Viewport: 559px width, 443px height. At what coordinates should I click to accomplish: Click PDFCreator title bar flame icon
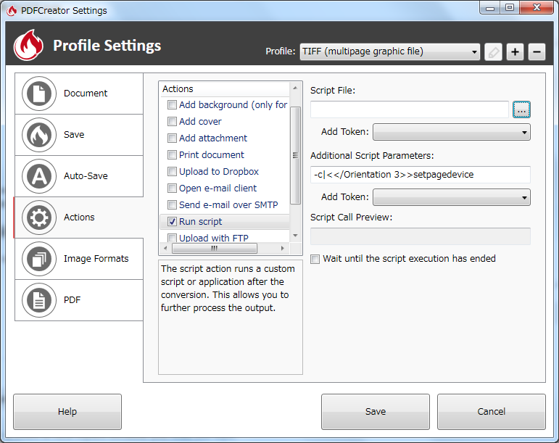[12, 11]
